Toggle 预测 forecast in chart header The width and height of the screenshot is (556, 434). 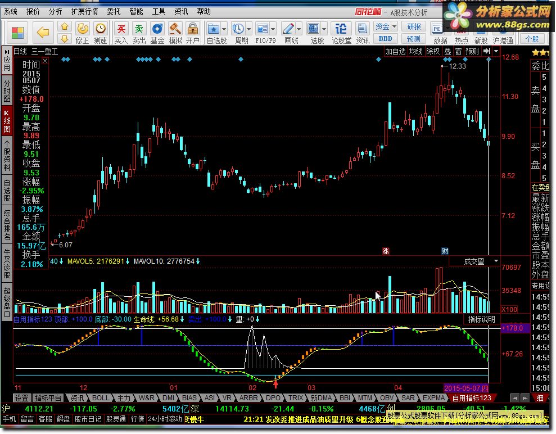point(472,51)
